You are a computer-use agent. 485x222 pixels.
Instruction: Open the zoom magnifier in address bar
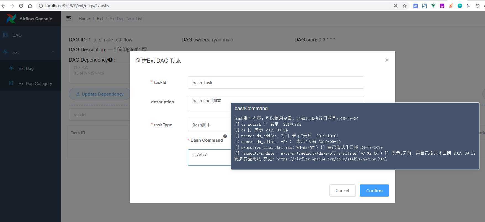point(396,6)
